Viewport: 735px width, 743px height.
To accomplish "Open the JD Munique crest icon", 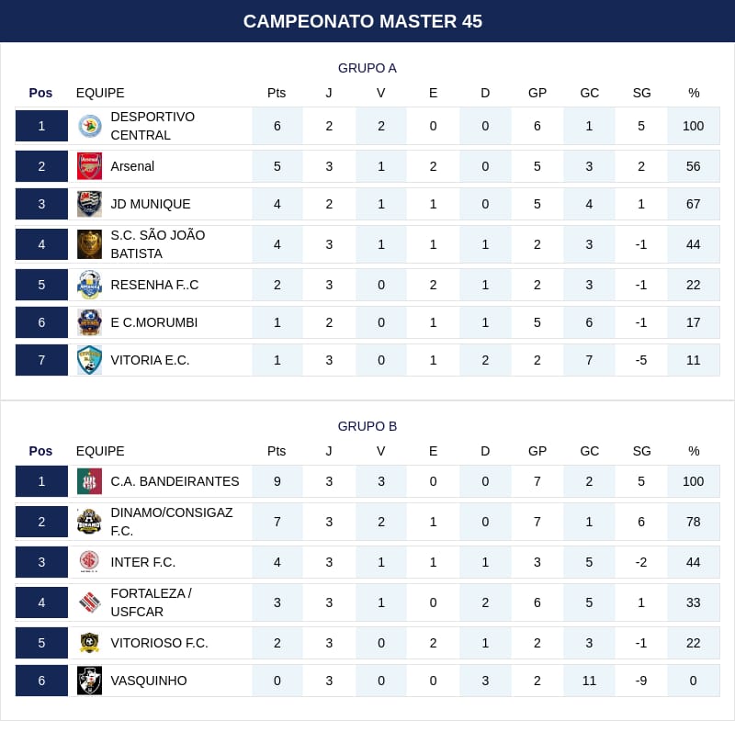I will (89, 204).
